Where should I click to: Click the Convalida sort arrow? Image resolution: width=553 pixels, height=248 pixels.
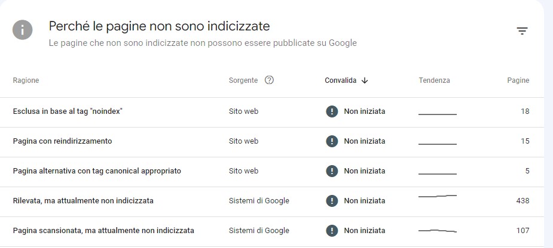tap(365, 80)
